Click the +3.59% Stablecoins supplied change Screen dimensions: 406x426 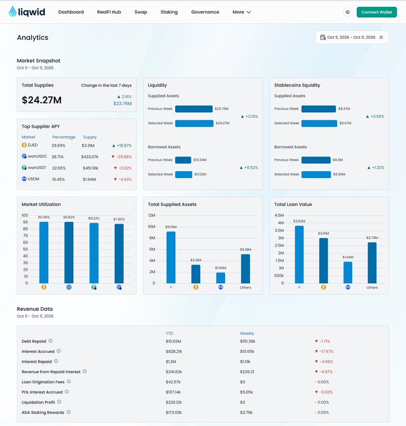pos(375,117)
